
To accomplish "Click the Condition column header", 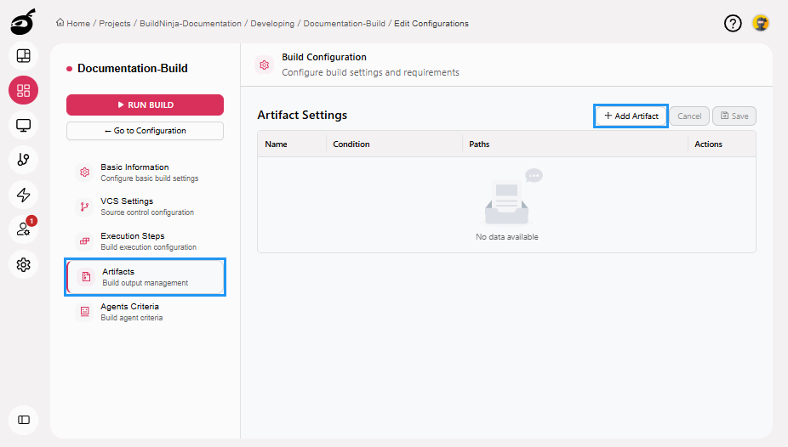I will click(x=351, y=144).
